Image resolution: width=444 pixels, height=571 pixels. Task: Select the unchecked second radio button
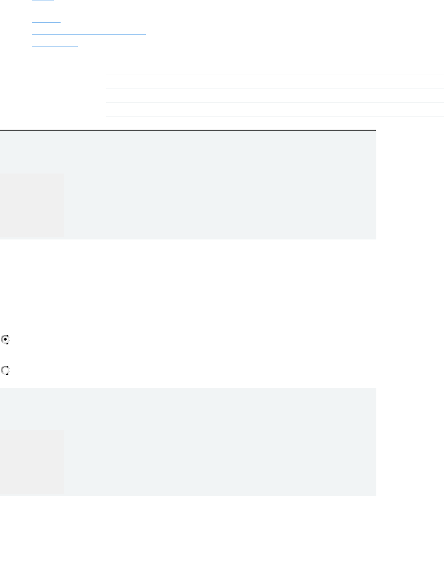coord(5,370)
